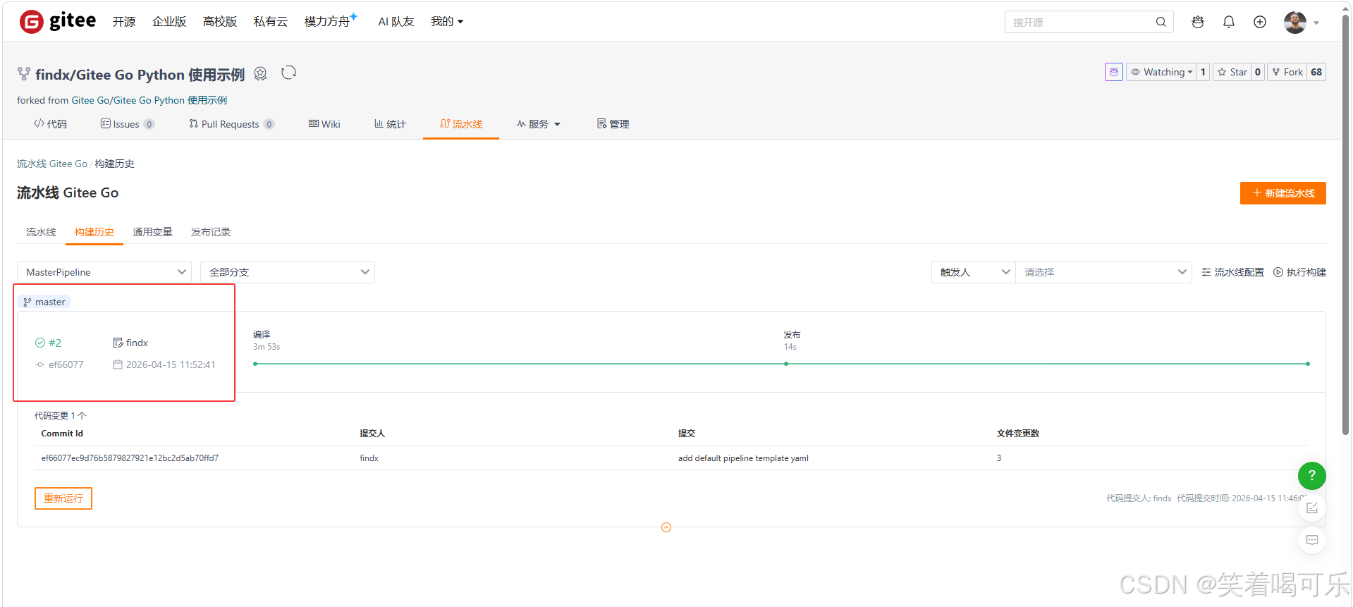
Task: Click the search magnifier icon
Action: [1161, 22]
